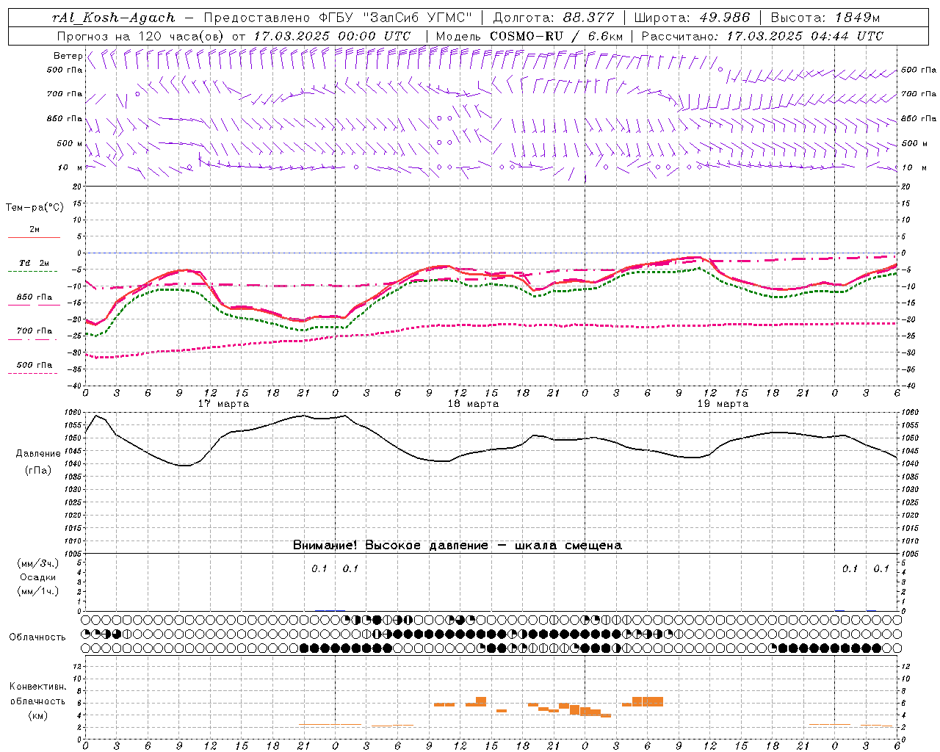This screenshot has height=752, width=940.
Task: Click the longitude value Долгота: 88.377
Action: click(x=553, y=18)
